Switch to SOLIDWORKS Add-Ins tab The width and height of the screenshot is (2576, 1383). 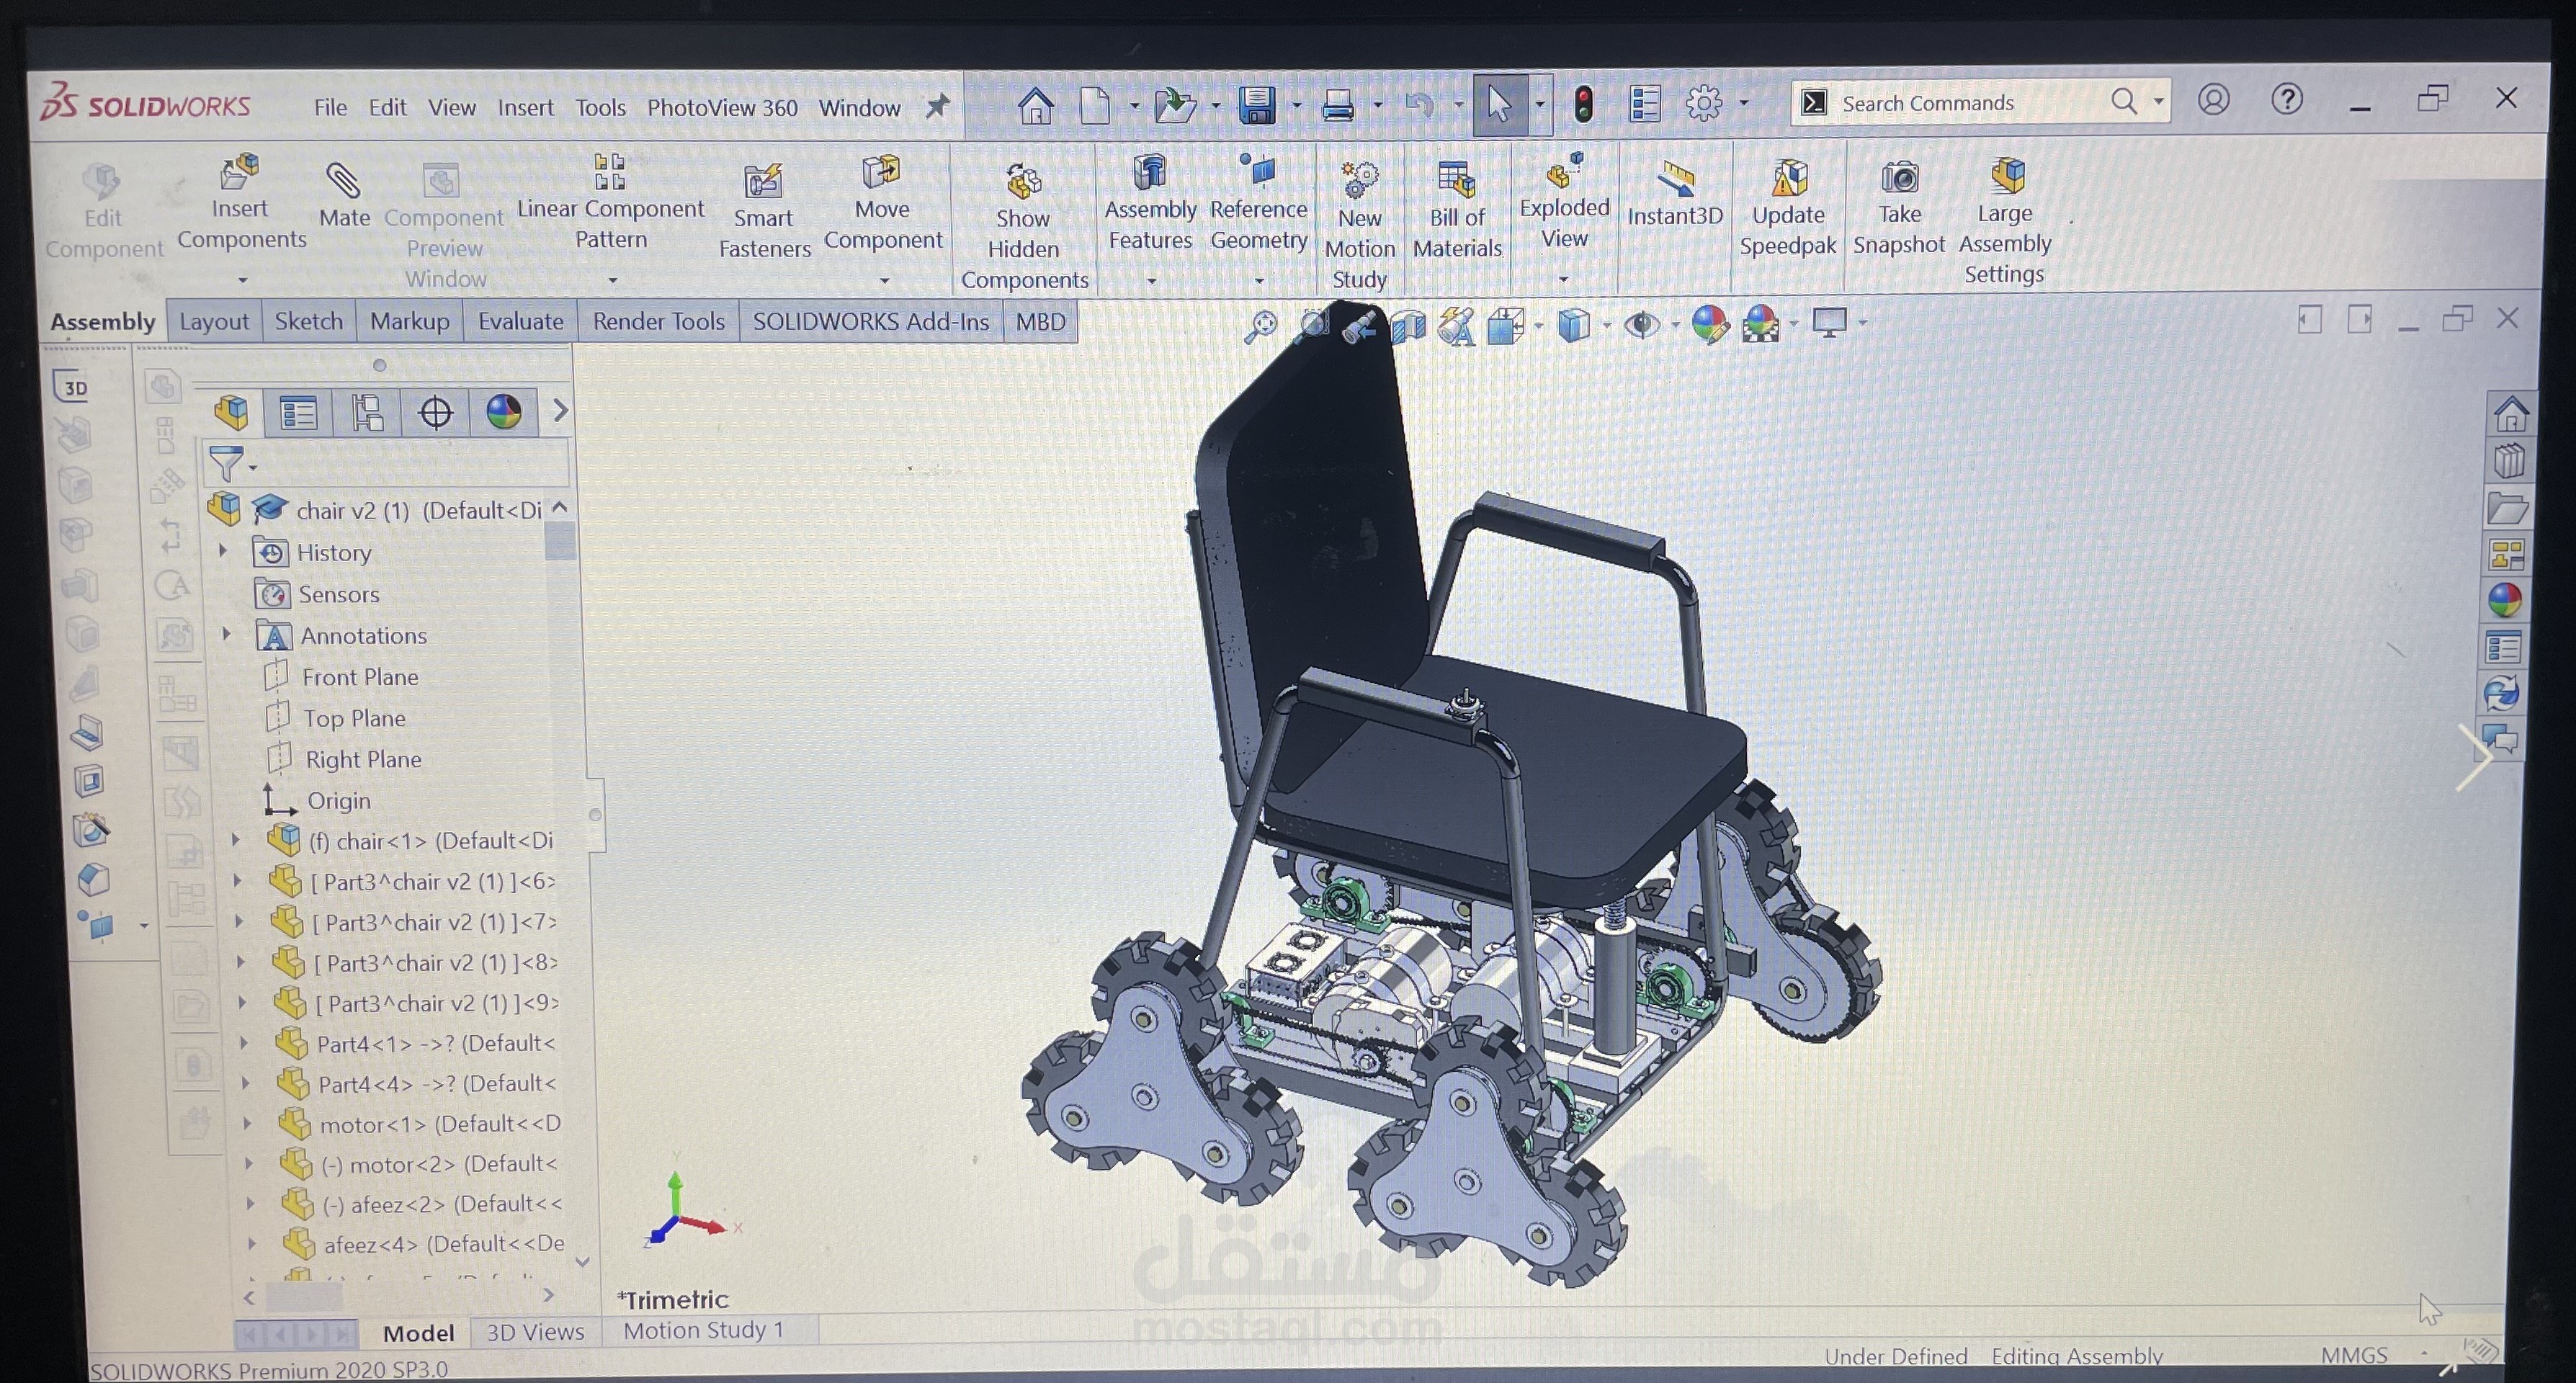point(870,321)
